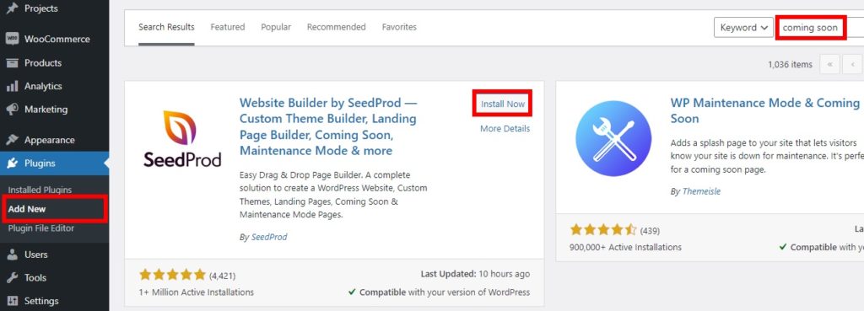864x311 pixels.
Task: Click the 'Adds a splash page' description
Action: point(767,156)
